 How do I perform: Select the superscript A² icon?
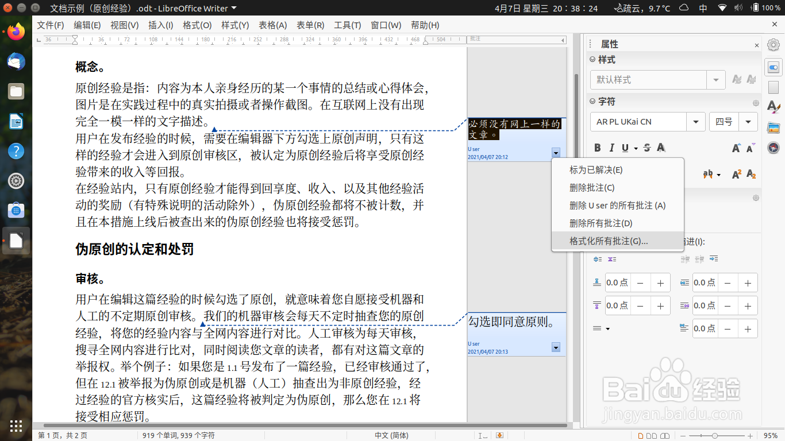click(x=737, y=174)
